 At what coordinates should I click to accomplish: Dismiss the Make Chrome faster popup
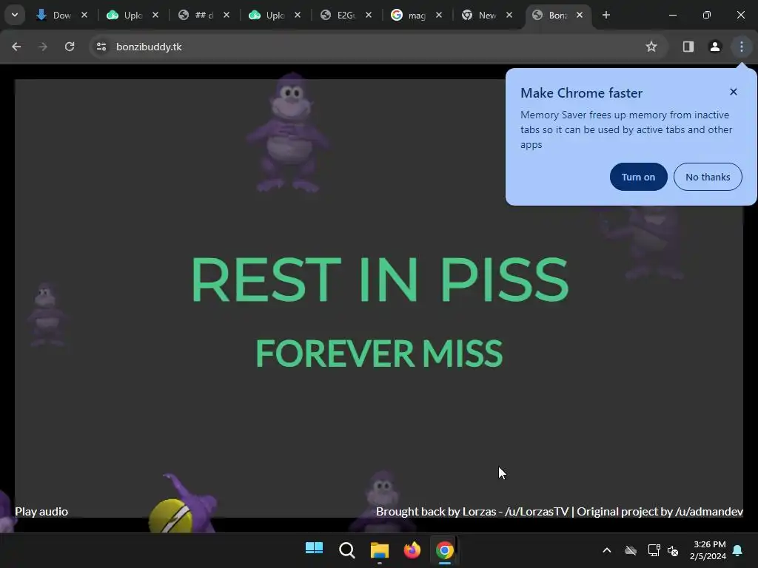(x=734, y=92)
